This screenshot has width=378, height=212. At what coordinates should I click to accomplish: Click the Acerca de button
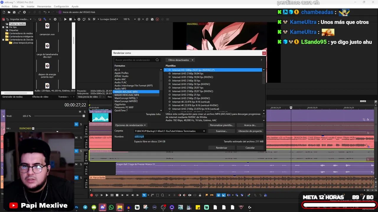point(250,125)
